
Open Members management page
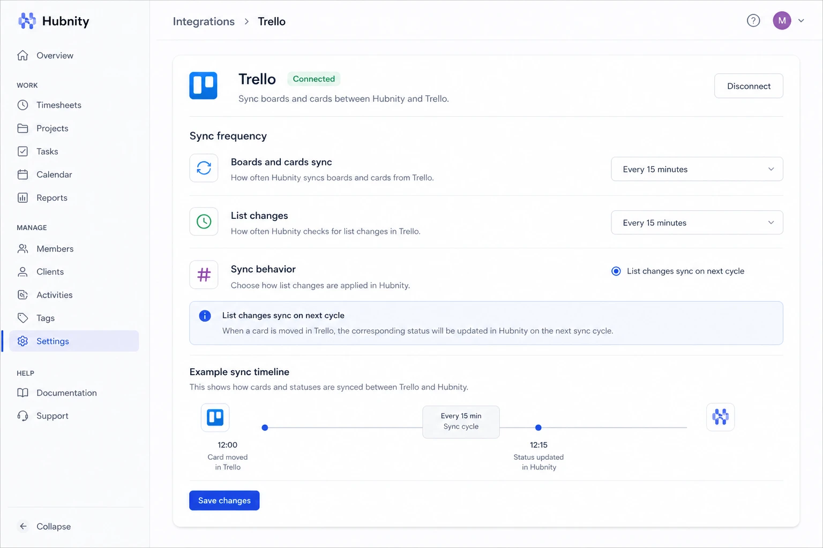click(73, 249)
